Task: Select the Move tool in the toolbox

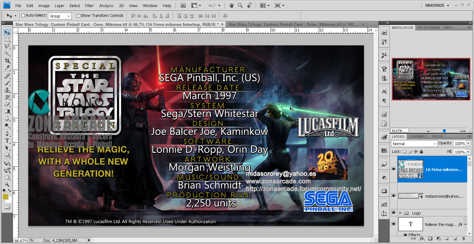Action: pyautogui.click(x=7, y=32)
